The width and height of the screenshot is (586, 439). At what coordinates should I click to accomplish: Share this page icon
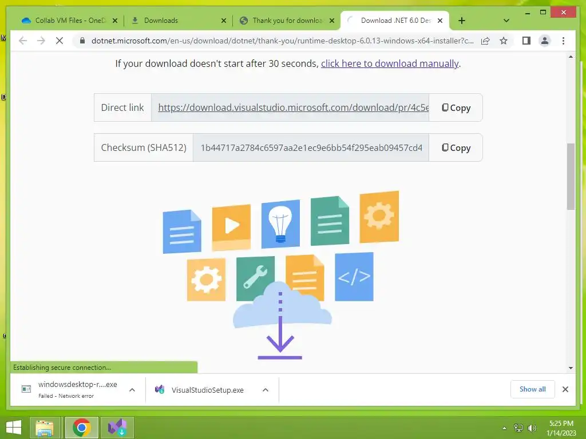[x=485, y=41]
